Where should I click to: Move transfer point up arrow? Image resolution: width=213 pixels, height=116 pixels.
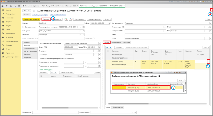click(52, 72)
